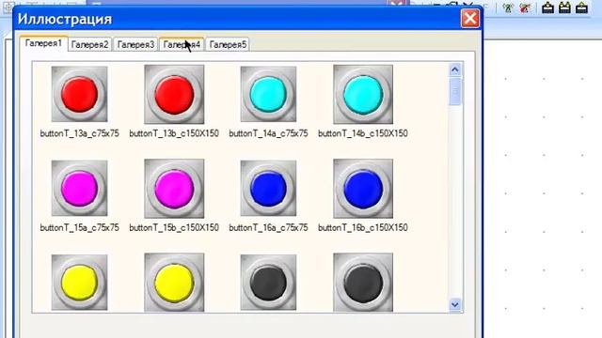Select the buttonT_13b_c150X150 red button image

[x=174, y=94]
